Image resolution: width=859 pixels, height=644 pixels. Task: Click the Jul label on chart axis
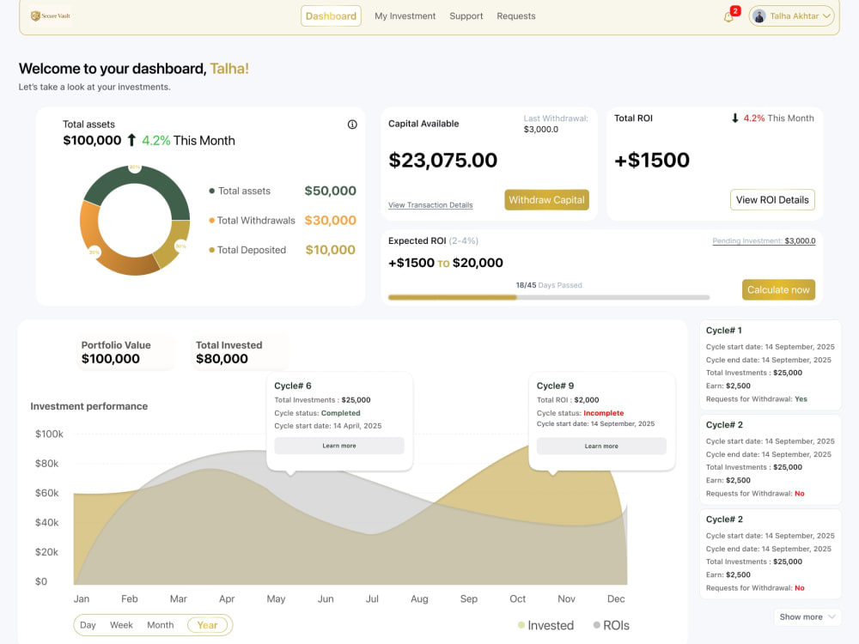tap(372, 598)
